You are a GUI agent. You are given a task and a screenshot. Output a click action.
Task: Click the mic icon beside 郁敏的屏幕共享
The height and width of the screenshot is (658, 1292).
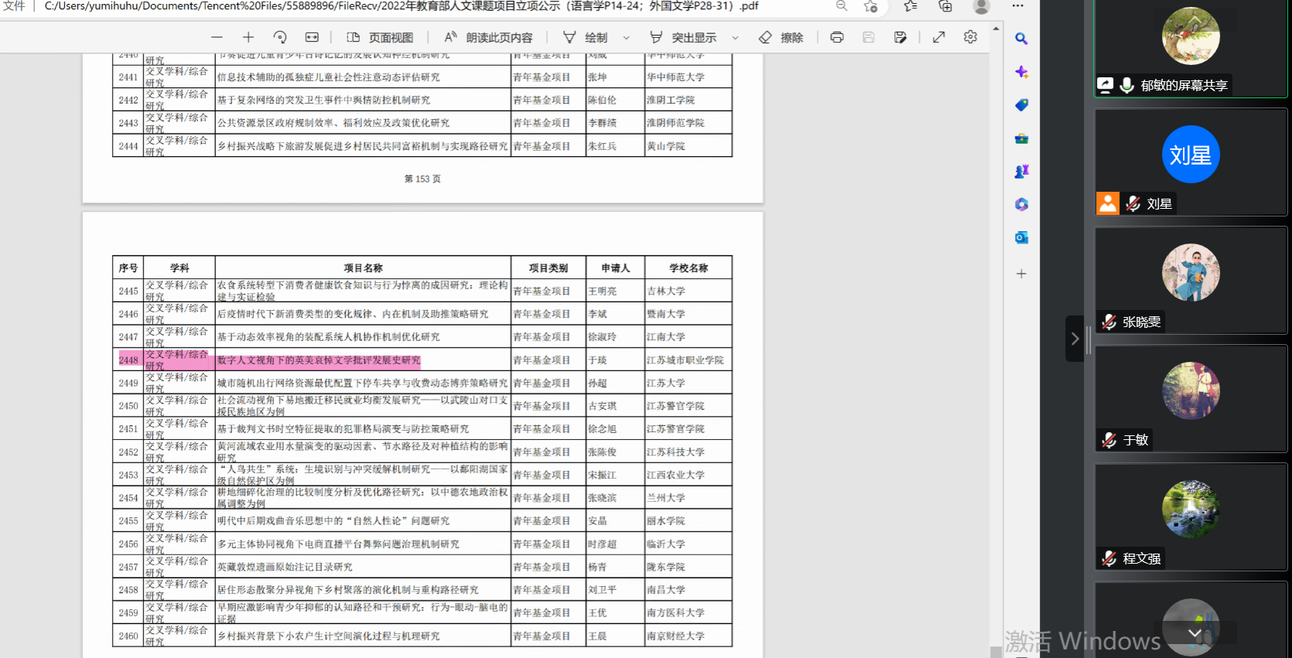1127,85
